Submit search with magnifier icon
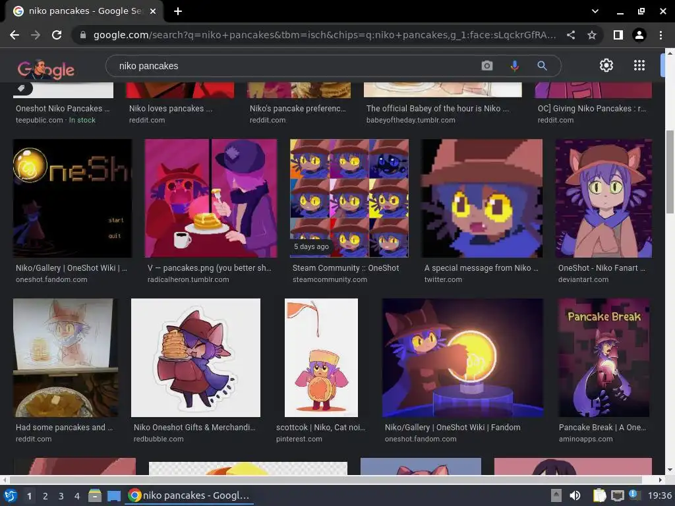The height and width of the screenshot is (506, 675). [542, 66]
